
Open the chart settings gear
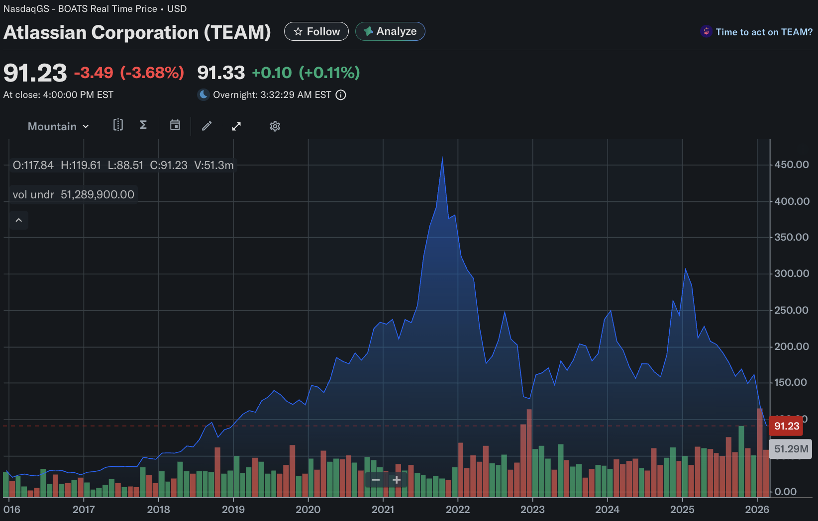click(x=275, y=126)
